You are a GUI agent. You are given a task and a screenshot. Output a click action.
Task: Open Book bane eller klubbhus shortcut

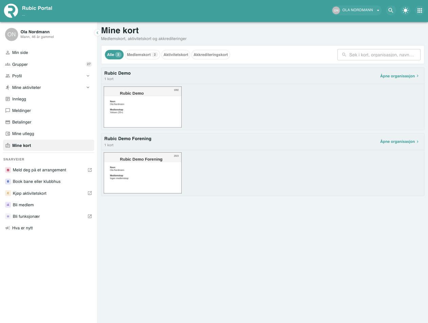click(49, 182)
